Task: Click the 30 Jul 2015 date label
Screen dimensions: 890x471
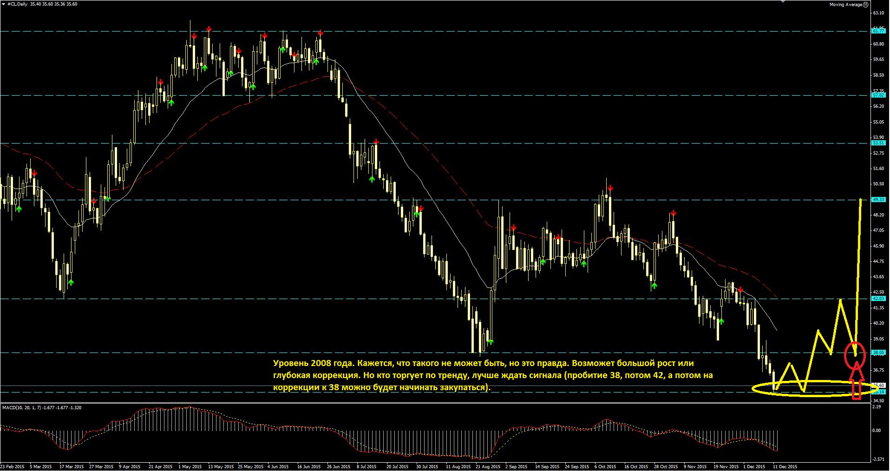Action: click(427, 467)
